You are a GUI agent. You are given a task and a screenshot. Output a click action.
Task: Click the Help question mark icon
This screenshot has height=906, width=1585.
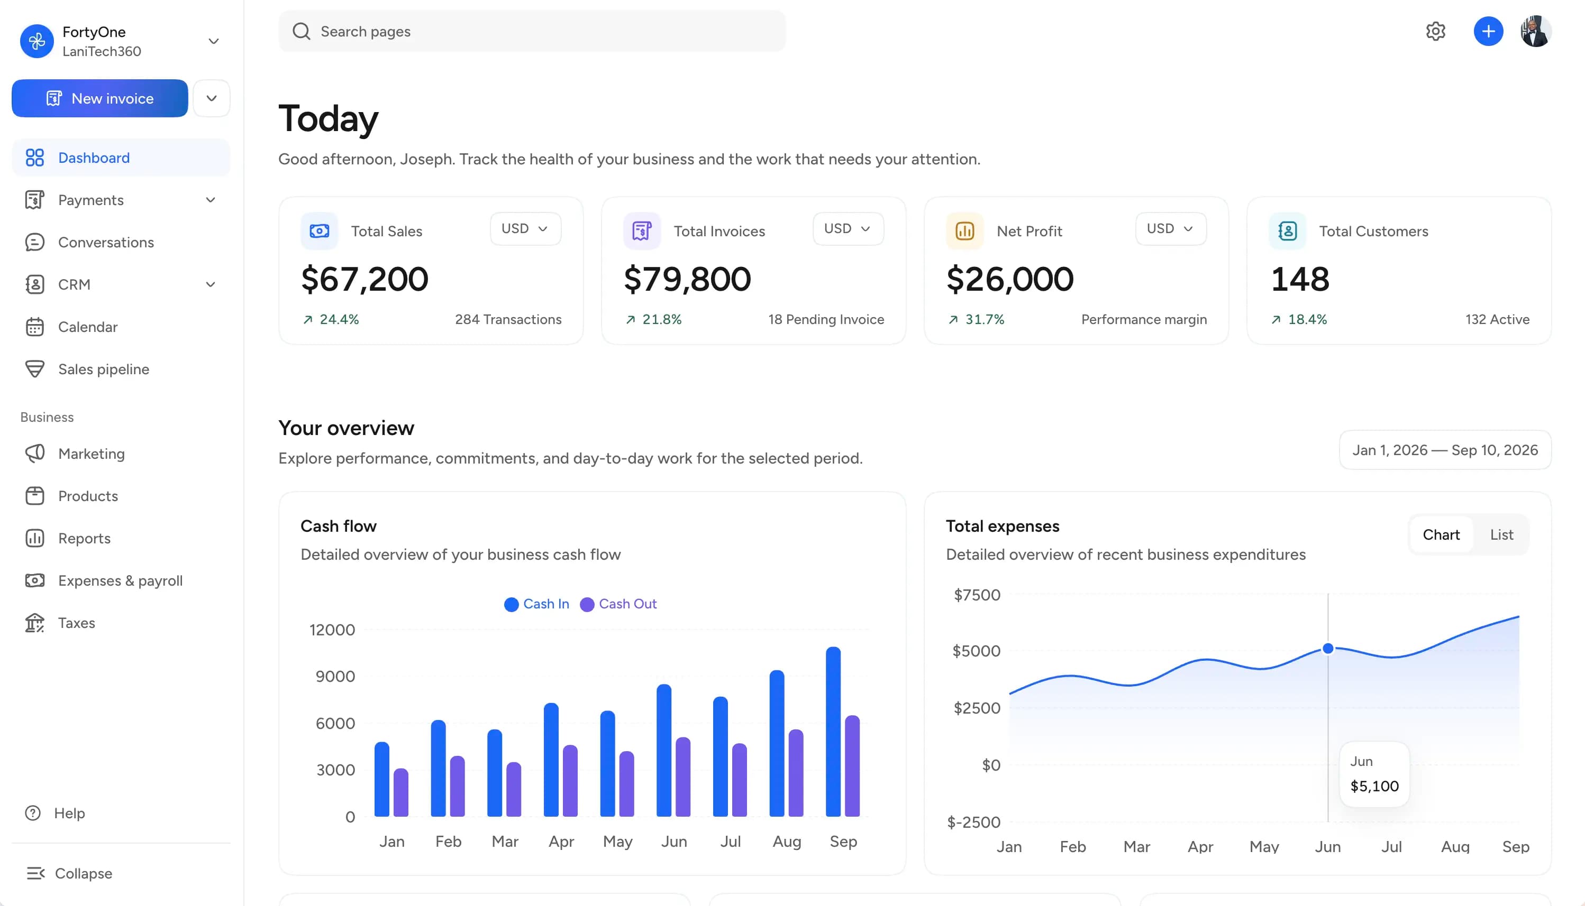[32, 813]
